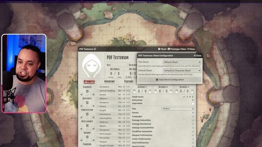Toggle Insight proficiency marker

pyautogui.click(x=98, y=110)
